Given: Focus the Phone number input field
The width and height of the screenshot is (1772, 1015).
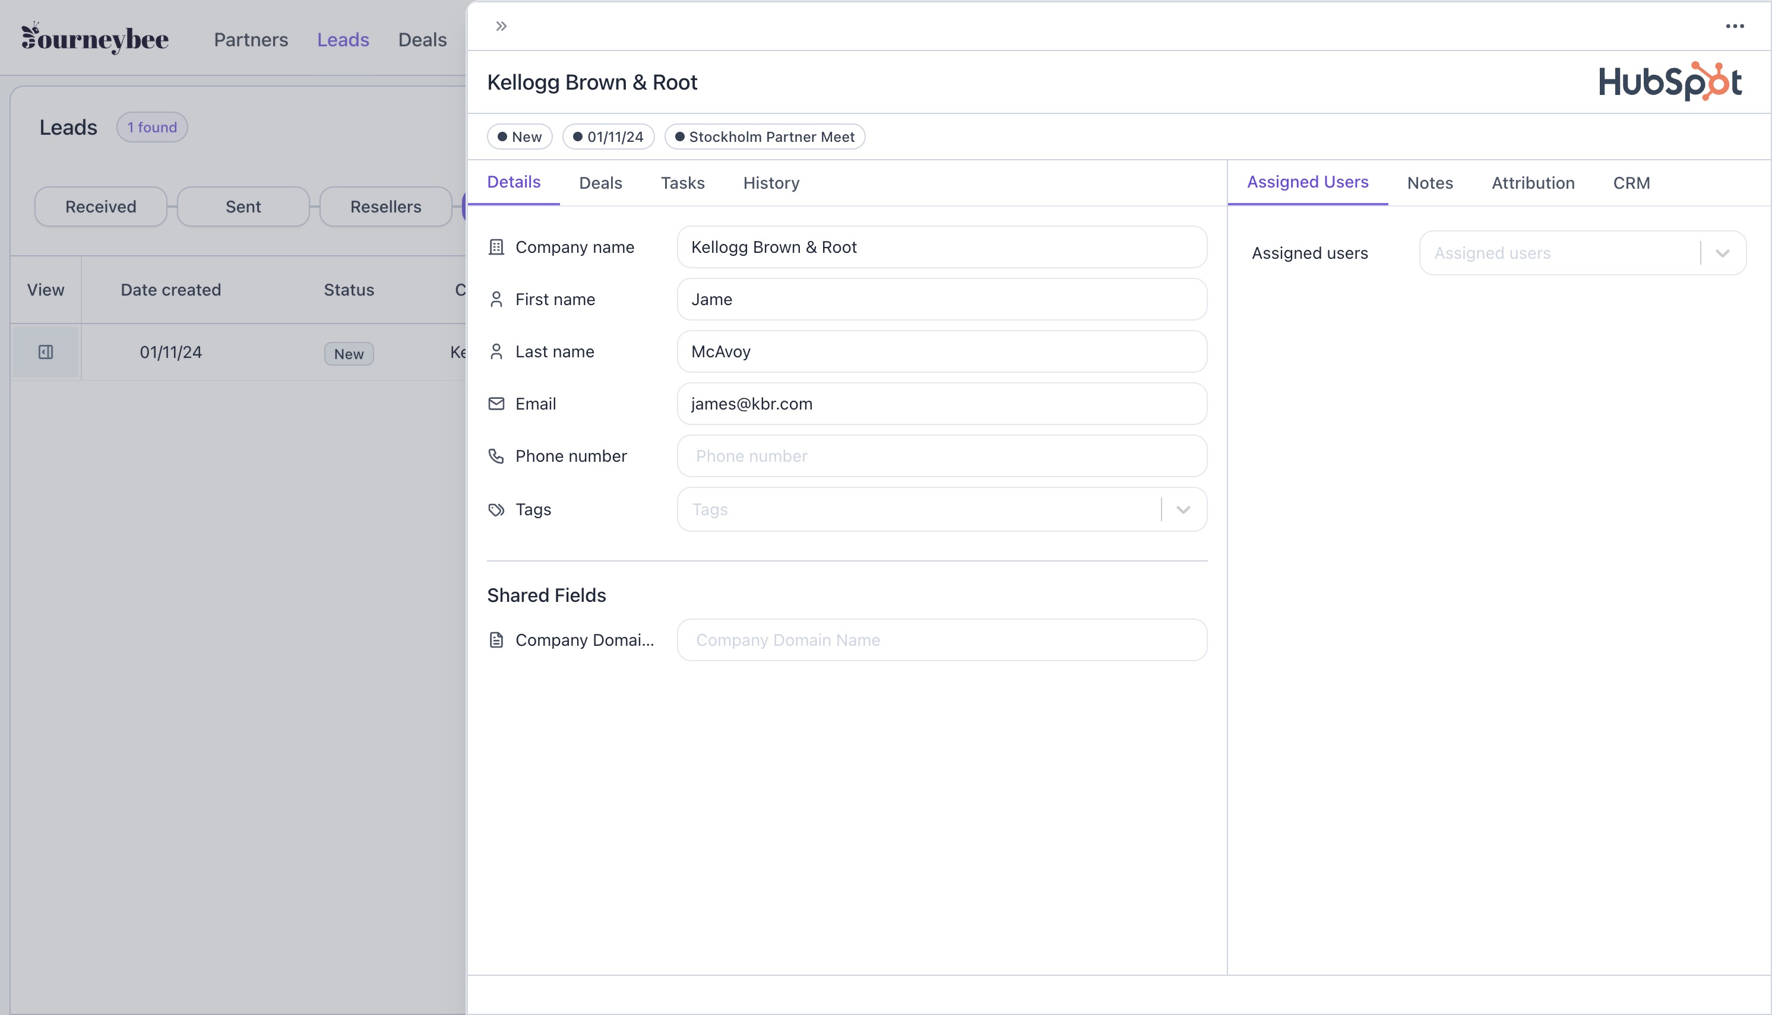Looking at the screenshot, I should [x=941, y=456].
